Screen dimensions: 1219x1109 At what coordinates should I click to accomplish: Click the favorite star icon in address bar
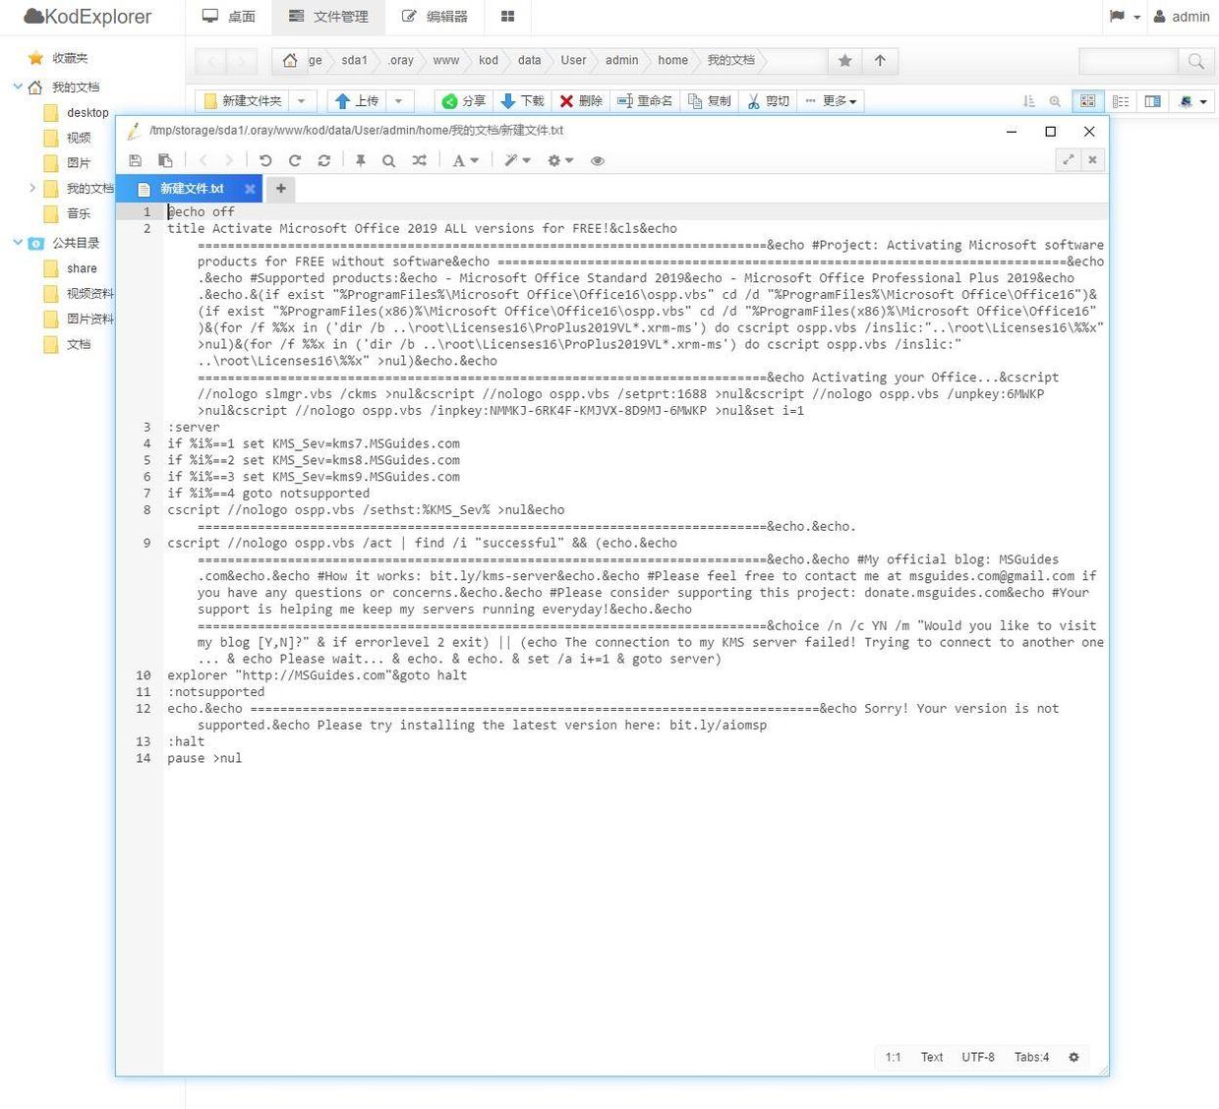click(x=844, y=61)
